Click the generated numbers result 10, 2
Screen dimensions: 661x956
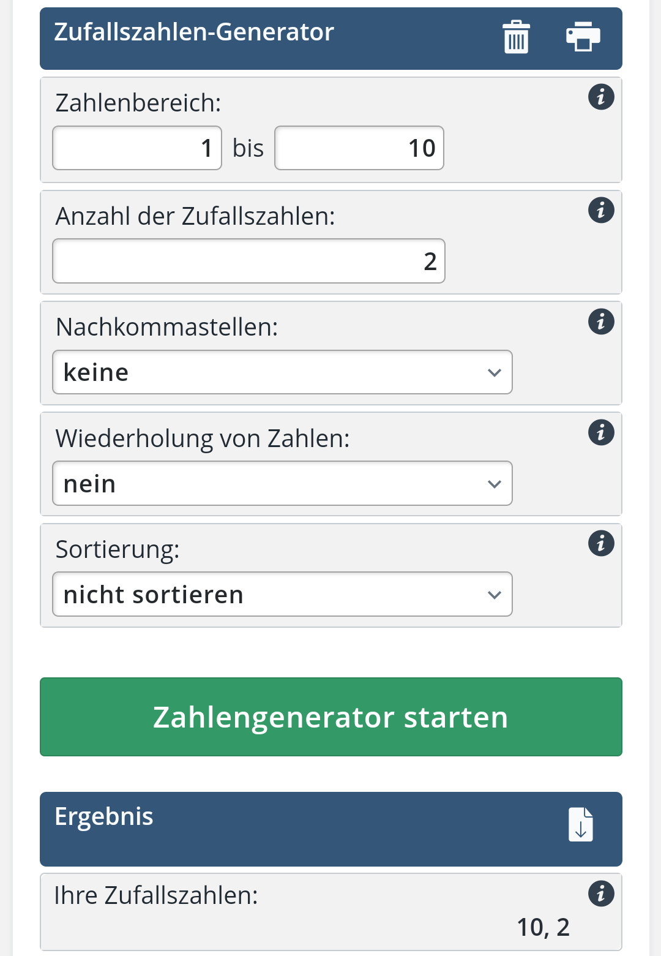pos(543,927)
